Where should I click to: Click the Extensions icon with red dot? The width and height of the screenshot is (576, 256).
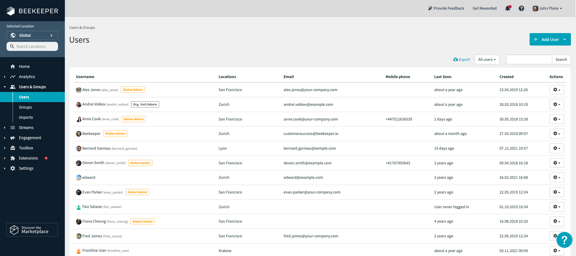[x=13, y=158]
